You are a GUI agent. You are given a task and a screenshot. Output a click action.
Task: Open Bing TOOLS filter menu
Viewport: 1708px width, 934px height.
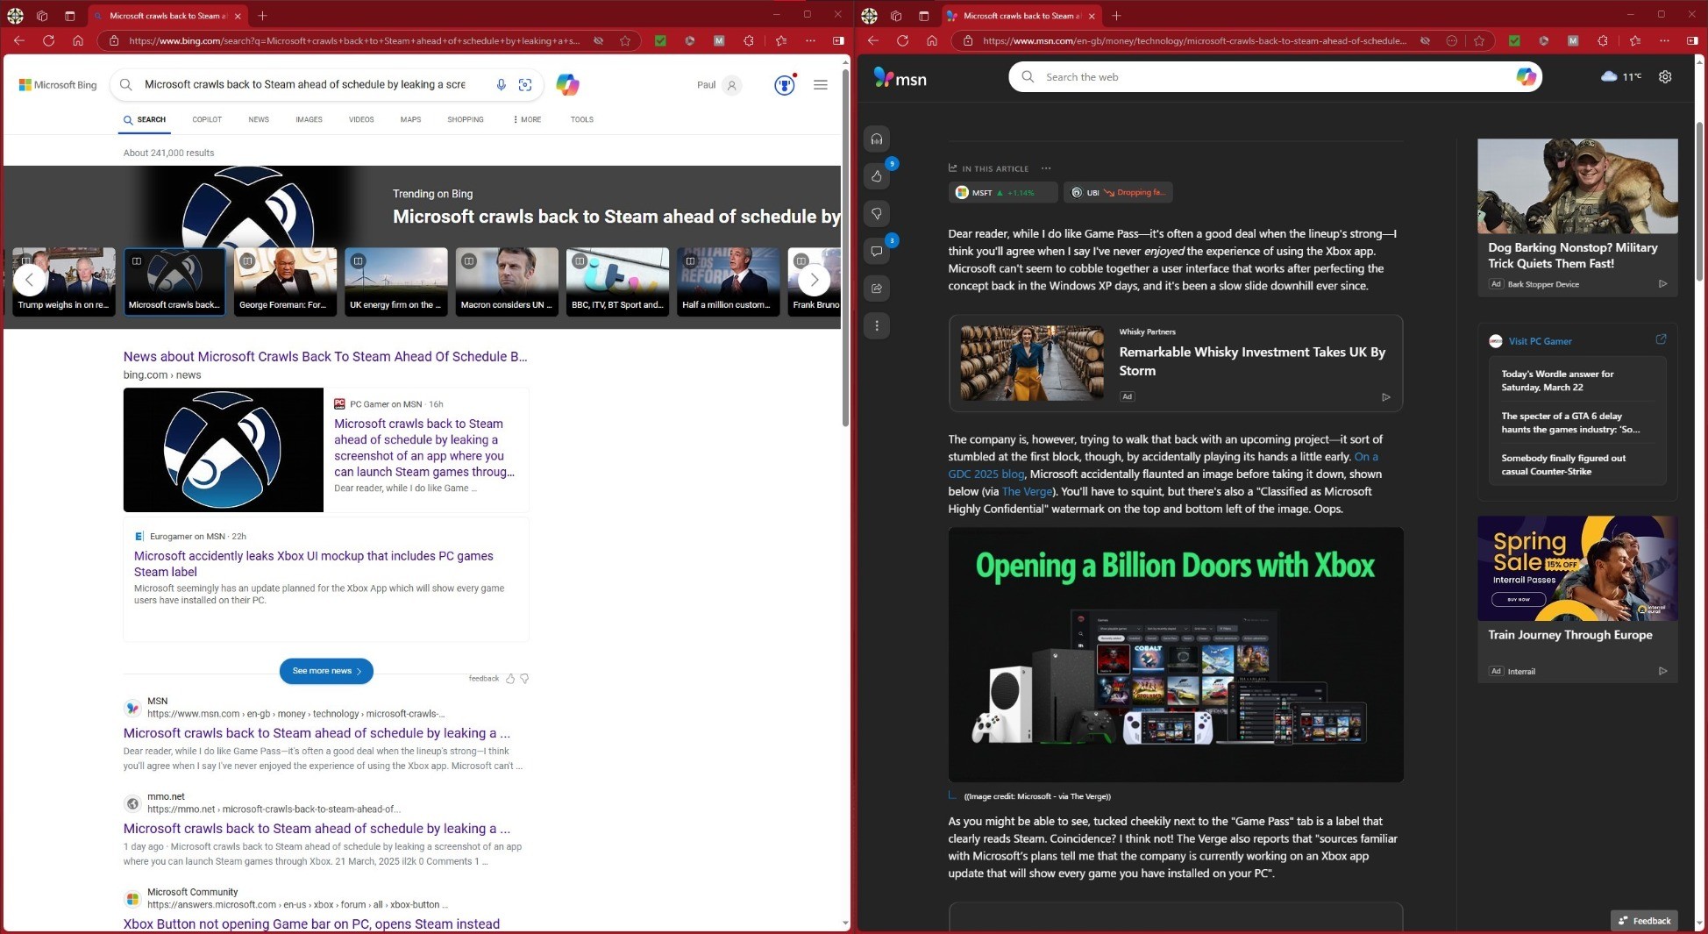click(x=582, y=119)
